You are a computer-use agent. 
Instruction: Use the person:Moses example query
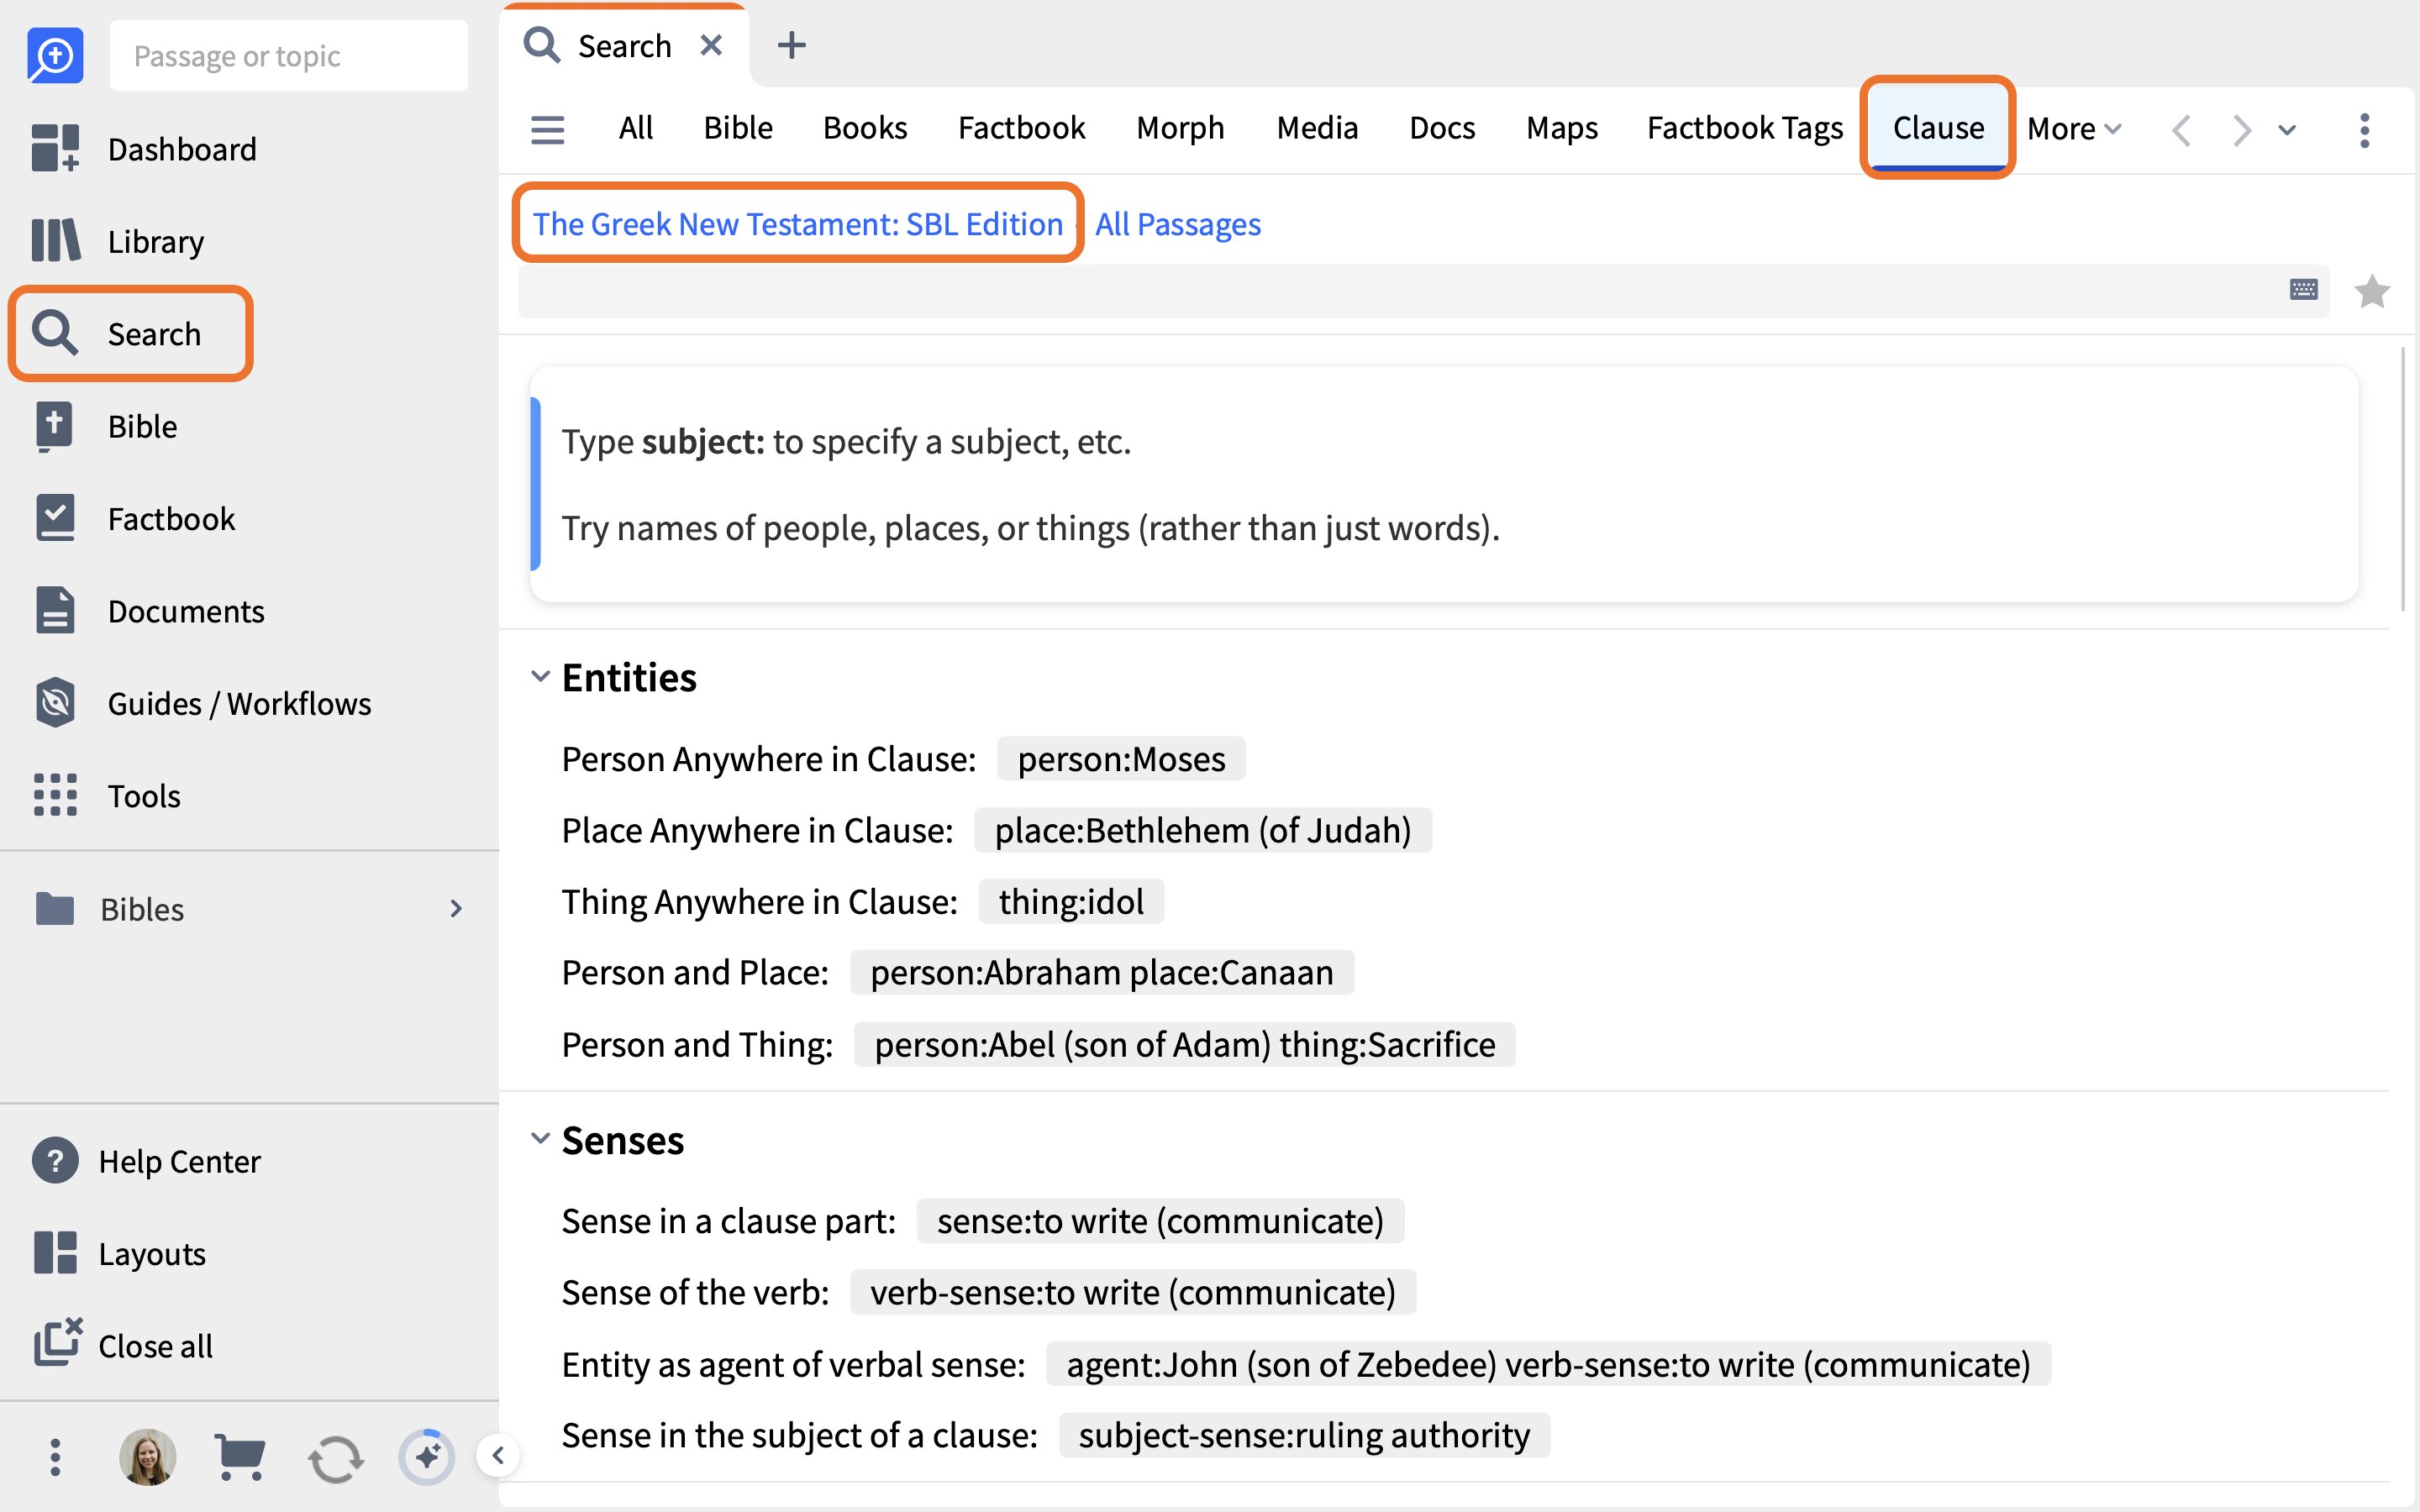(x=1121, y=759)
